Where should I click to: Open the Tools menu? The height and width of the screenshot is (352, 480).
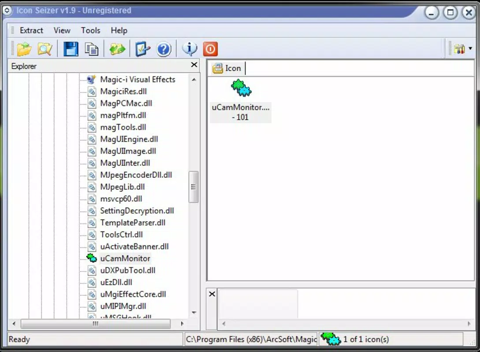(x=90, y=30)
